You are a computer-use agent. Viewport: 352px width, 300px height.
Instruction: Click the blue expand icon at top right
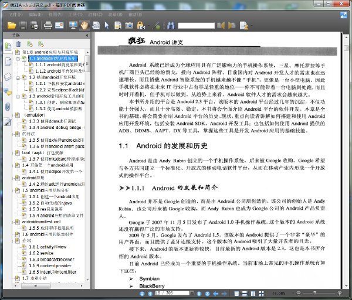coord(343,15)
